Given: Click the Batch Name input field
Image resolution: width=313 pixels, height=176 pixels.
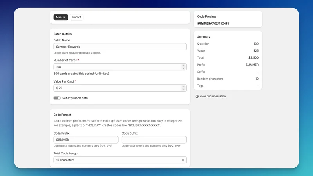Looking at the screenshot, I should coord(120,47).
